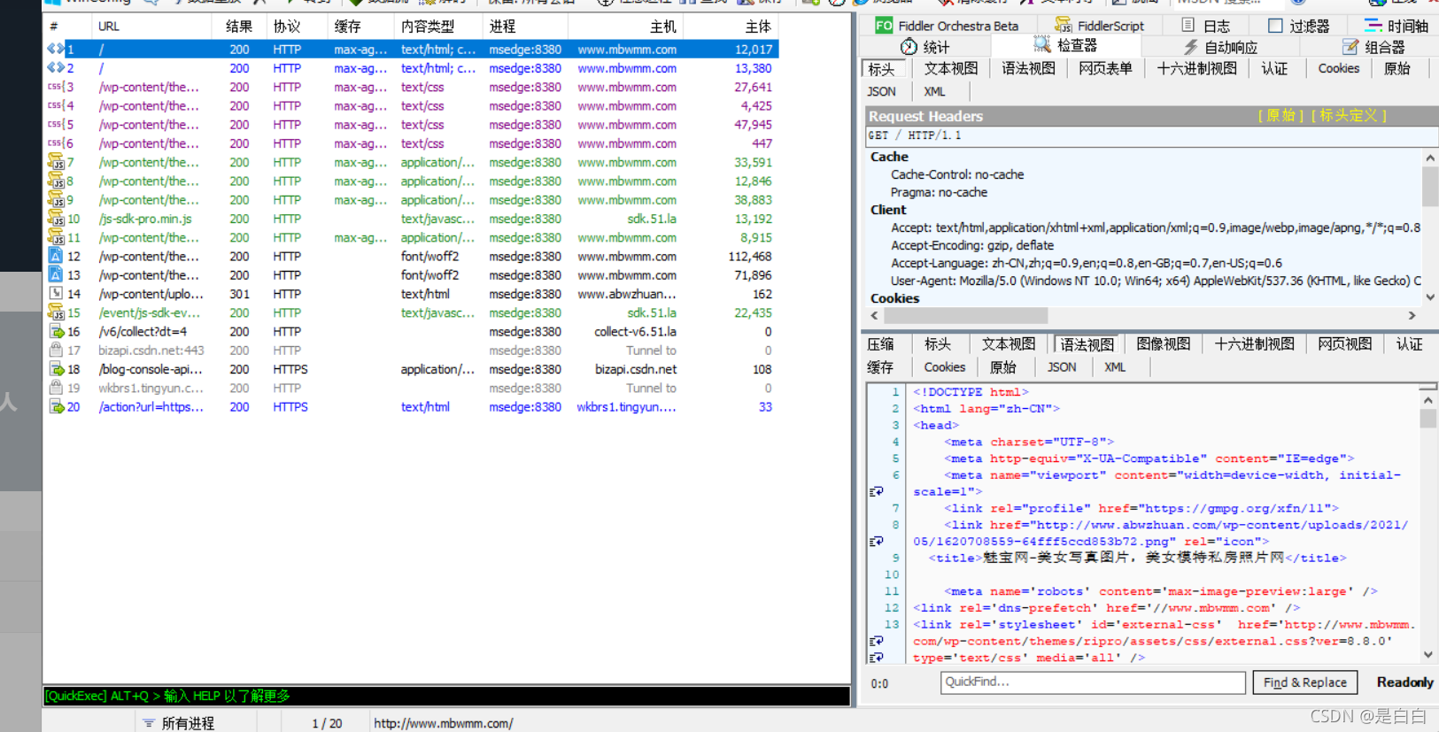Screen dimensions: 1439x732
Task: Open request 网页表单 tab
Action: coord(1105,68)
